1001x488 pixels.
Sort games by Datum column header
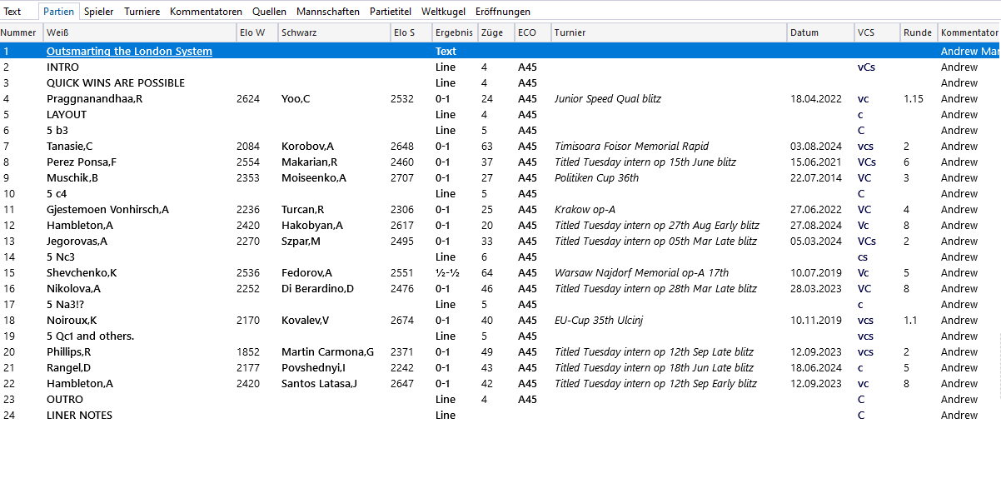(x=804, y=33)
